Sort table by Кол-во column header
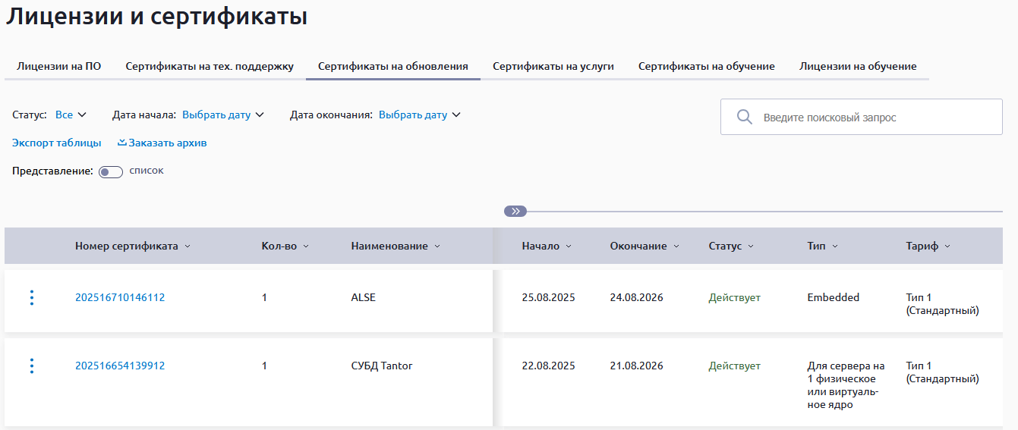The width and height of the screenshot is (1018, 430). pyautogui.click(x=279, y=246)
